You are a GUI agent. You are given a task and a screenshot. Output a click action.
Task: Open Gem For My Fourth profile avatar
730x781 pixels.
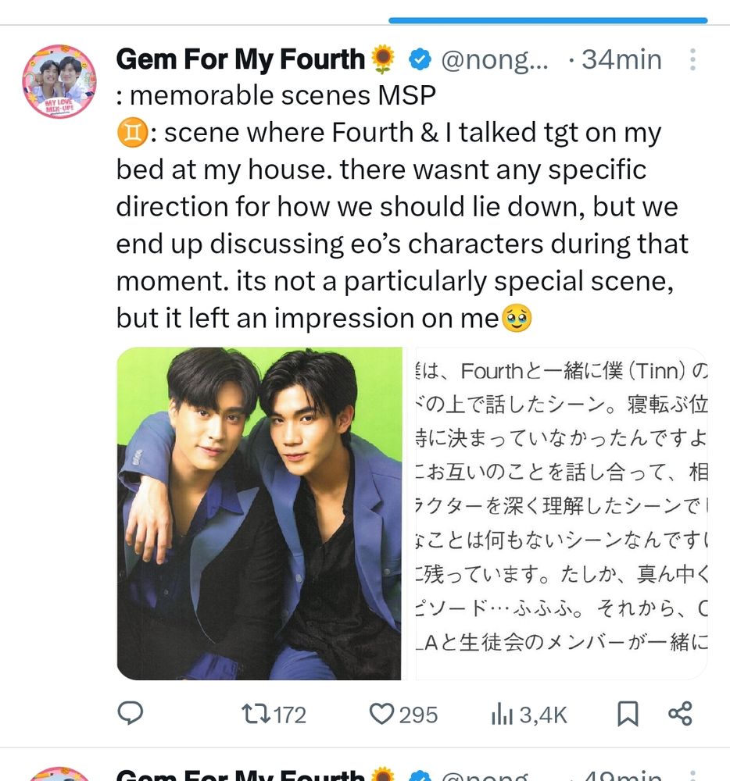60,82
